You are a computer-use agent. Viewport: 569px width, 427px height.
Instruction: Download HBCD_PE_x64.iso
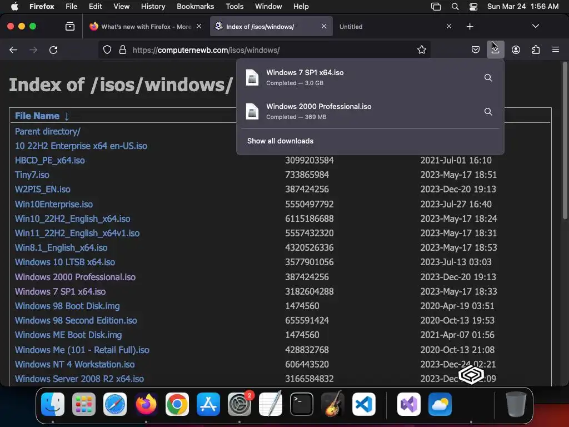[x=49, y=161]
